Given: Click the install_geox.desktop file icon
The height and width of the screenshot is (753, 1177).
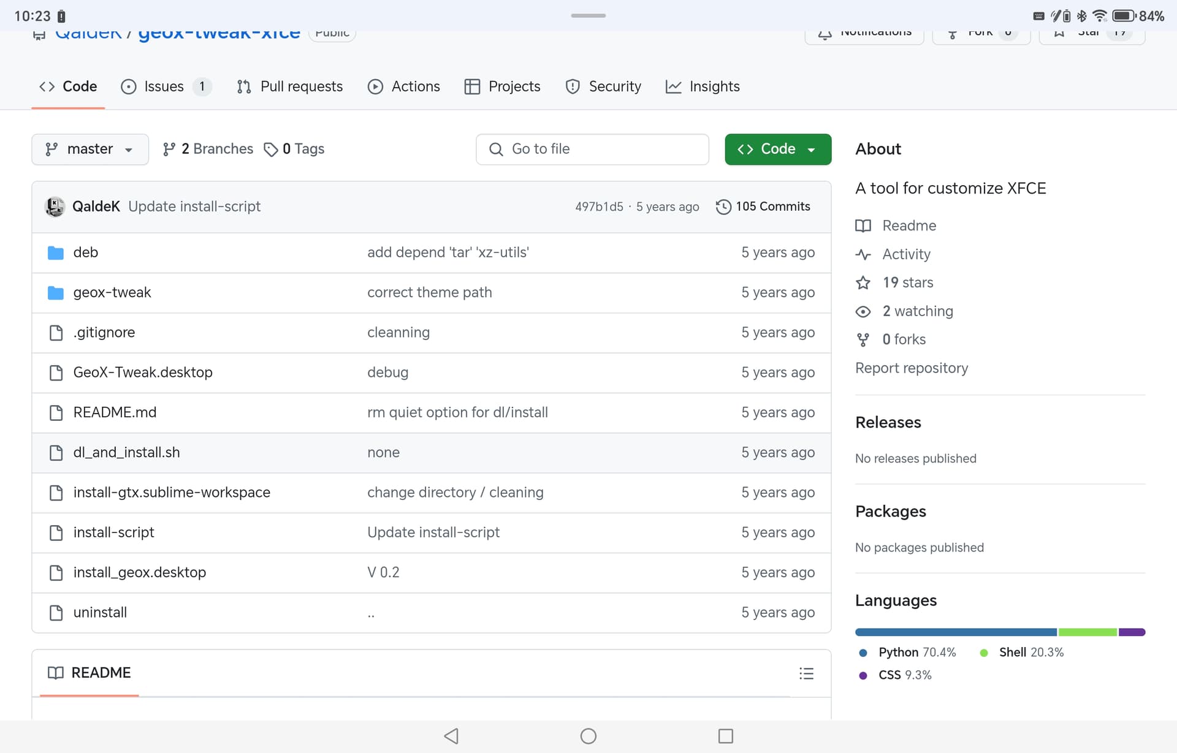Looking at the screenshot, I should click(x=56, y=573).
